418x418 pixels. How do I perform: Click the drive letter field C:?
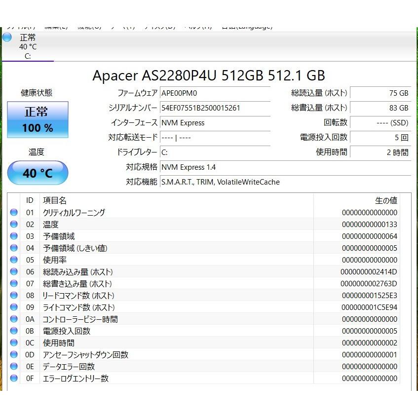click(x=215, y=152)
